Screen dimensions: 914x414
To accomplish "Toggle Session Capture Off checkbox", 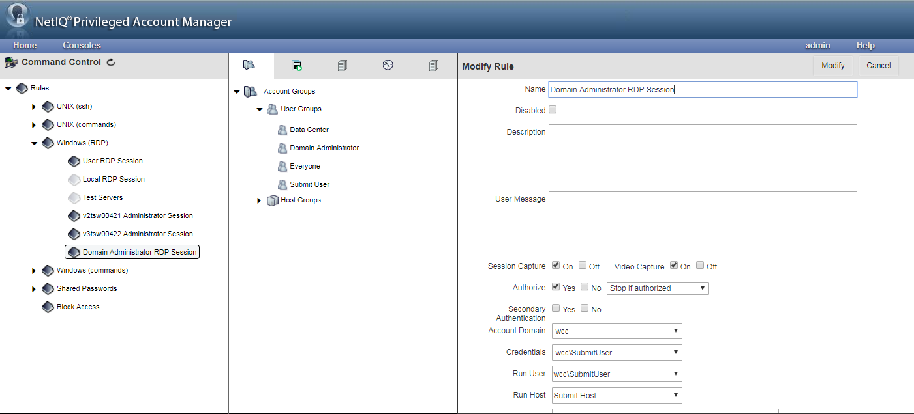I will coord(583,266).
